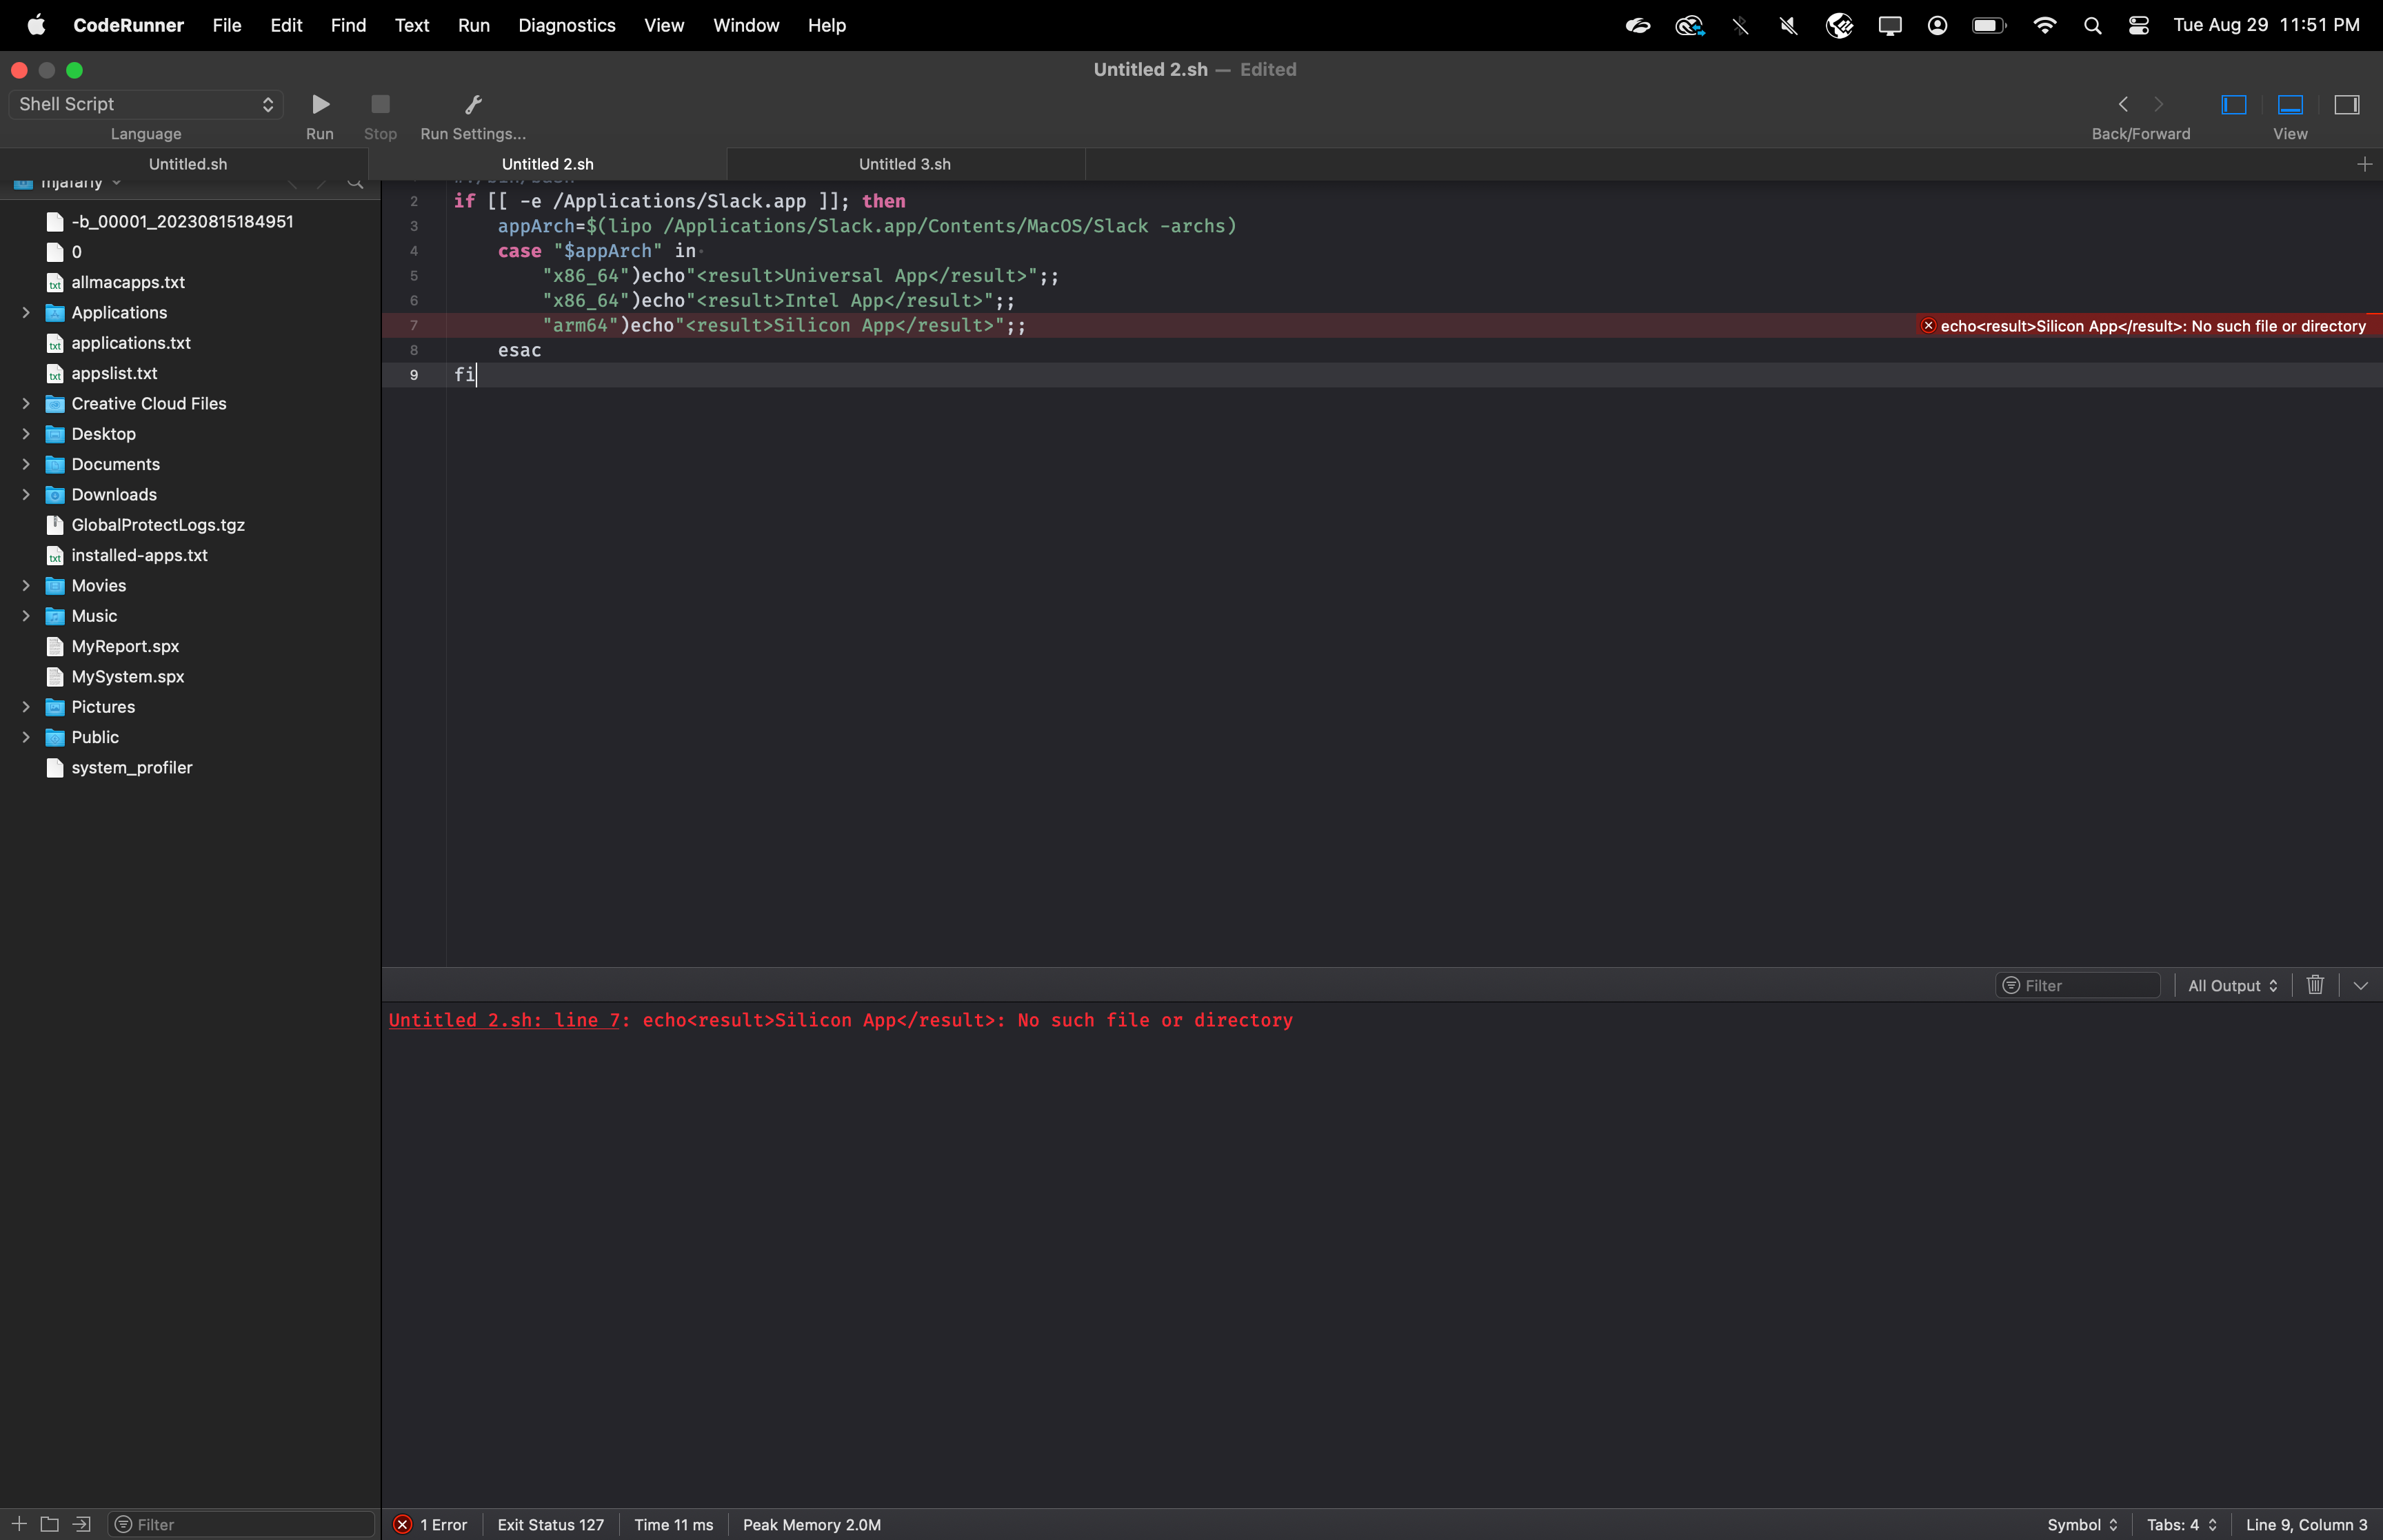This screenshot has height=1540, width=2383.
Task: Expand the Downloads folder
Action: click(x=26, y=494)
